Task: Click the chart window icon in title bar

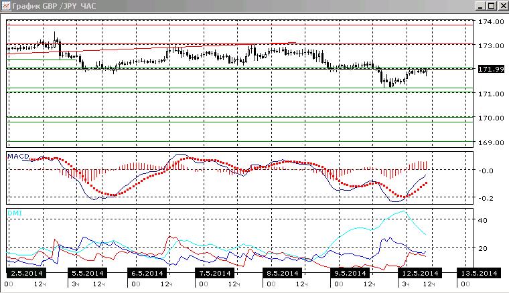Action: click(x=5, y=6)
